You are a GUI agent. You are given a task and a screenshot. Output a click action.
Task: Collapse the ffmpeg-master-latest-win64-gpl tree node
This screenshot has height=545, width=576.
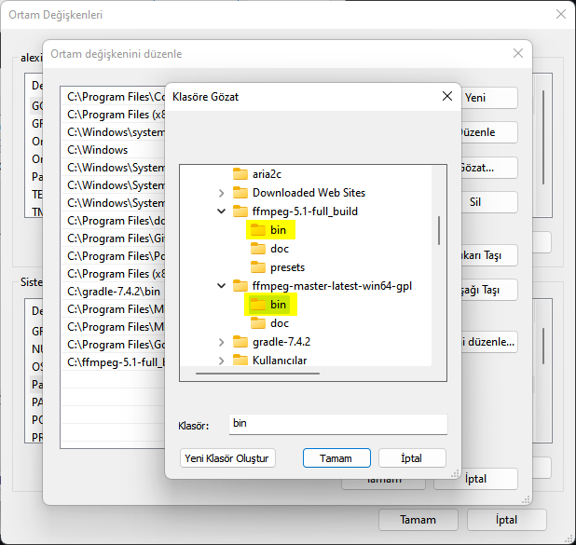point(221,286)
